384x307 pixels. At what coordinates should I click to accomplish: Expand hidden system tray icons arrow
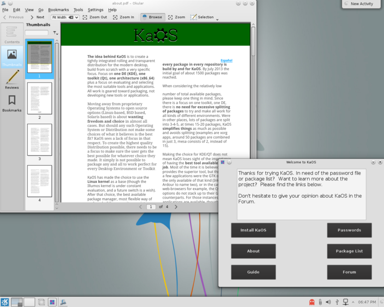coord(353,302)
